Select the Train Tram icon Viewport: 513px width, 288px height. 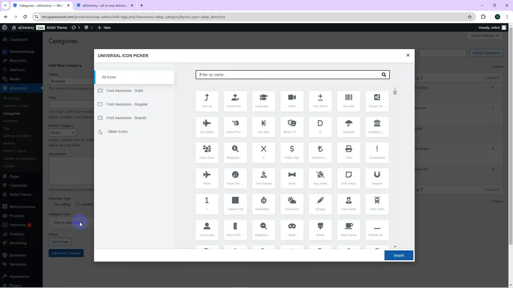coord(377,204)
